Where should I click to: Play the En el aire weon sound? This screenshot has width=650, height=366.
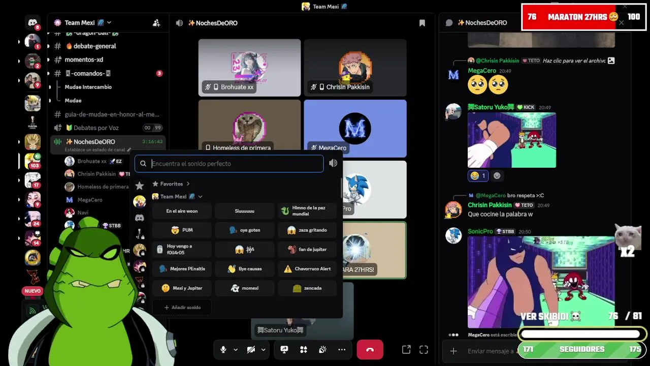point(182,211)
